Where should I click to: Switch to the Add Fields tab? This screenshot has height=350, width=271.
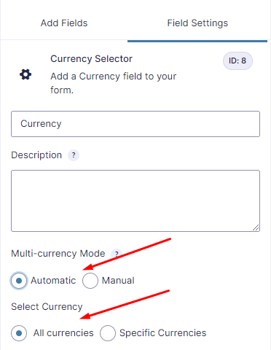pos(64,23)
